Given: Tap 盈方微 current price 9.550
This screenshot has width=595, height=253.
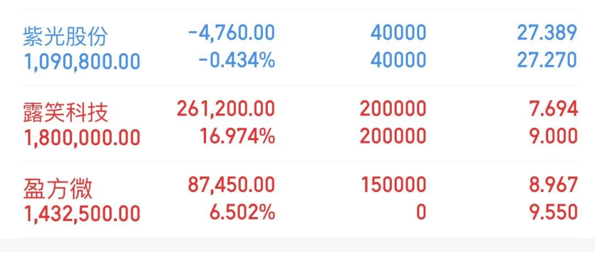Looking at the screenshot, I should (553, 213).
